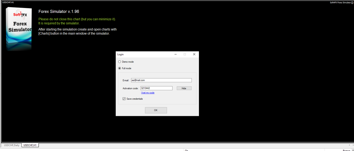Click the 'Please do not close this chart' notice

pyautogui.click(x=77, y=21)
